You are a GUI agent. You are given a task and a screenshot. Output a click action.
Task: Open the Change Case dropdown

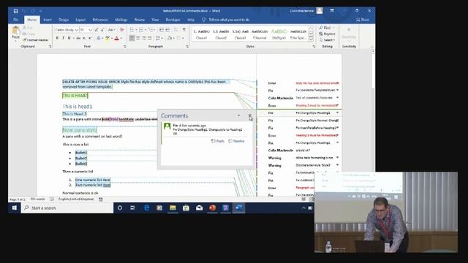pyautogui.click(x=111, y=30)
